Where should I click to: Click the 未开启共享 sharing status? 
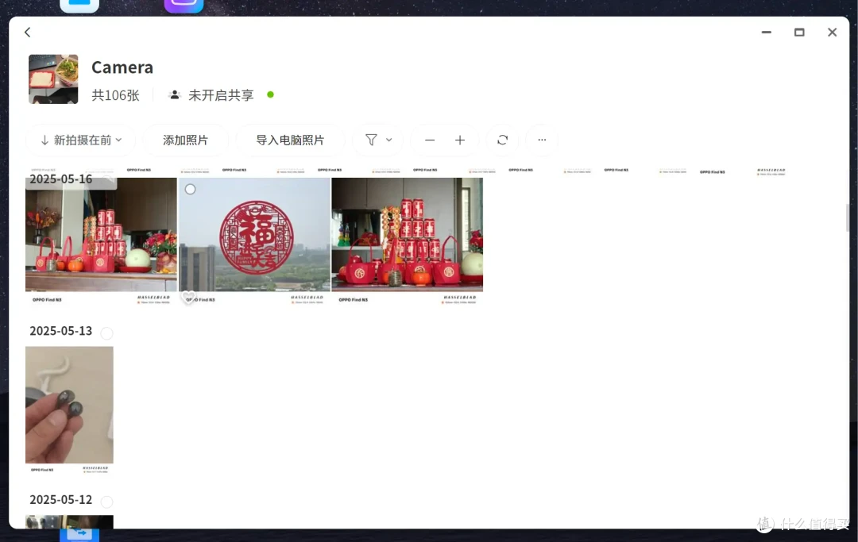(x=221, y=95)
